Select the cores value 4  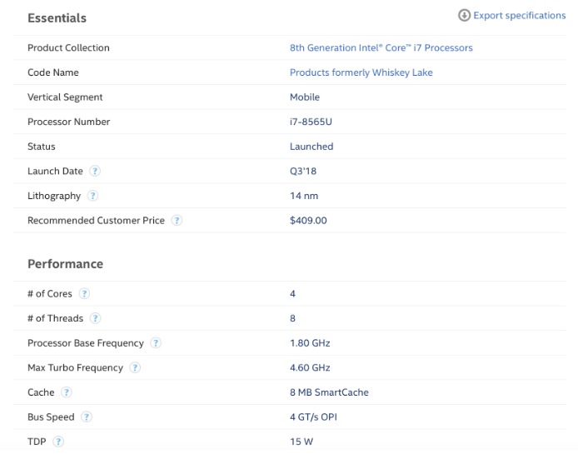pyautogui.click(x=292, y=294)
